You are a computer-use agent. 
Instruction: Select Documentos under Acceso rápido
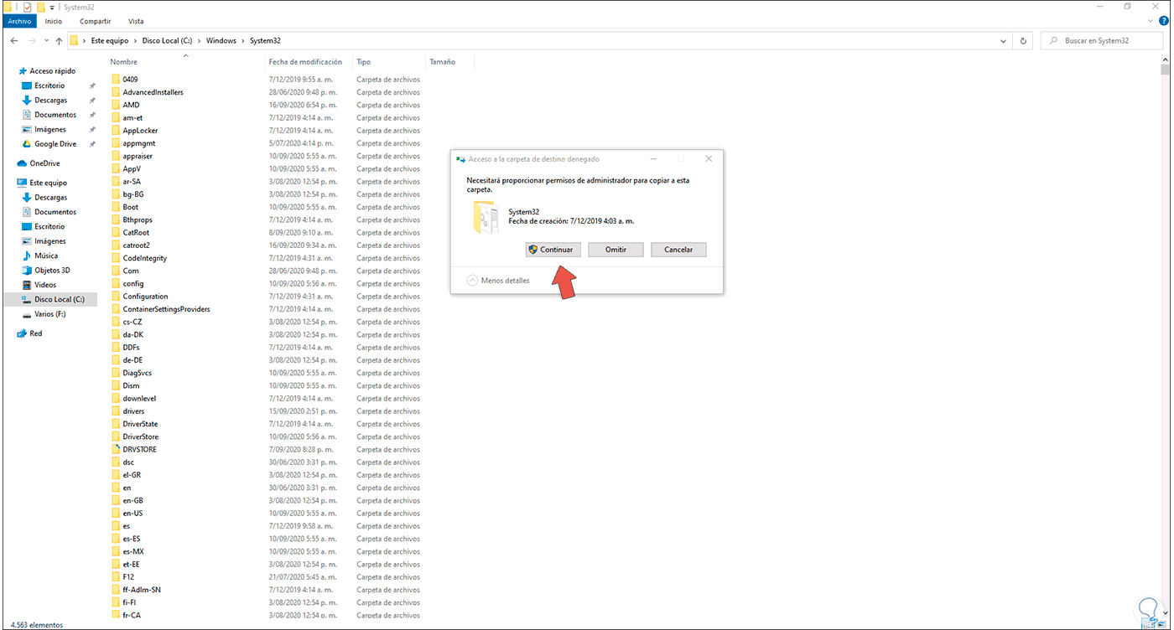(55, 115)
